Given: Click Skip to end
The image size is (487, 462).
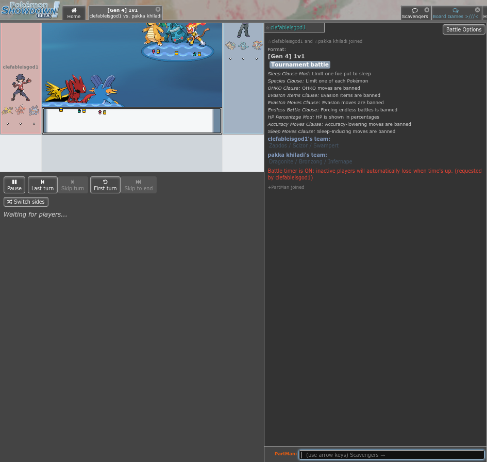Looking at the screenshot, I should [x=139, y=185].
